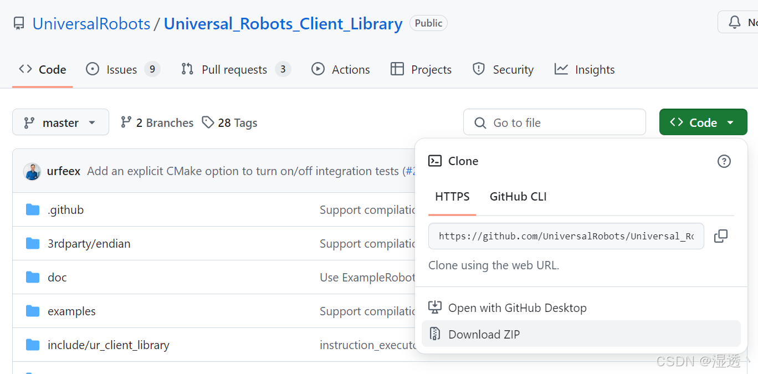Open the examples folder
This screenshot has height=374, width=758.
click(x=71, y=311)
